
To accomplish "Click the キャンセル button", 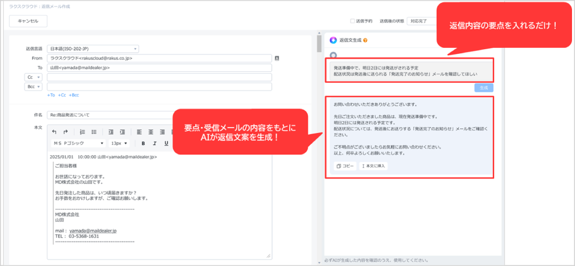I will pos(28,21).
